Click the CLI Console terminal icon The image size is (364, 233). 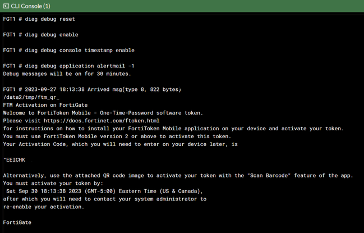[6, 6]
